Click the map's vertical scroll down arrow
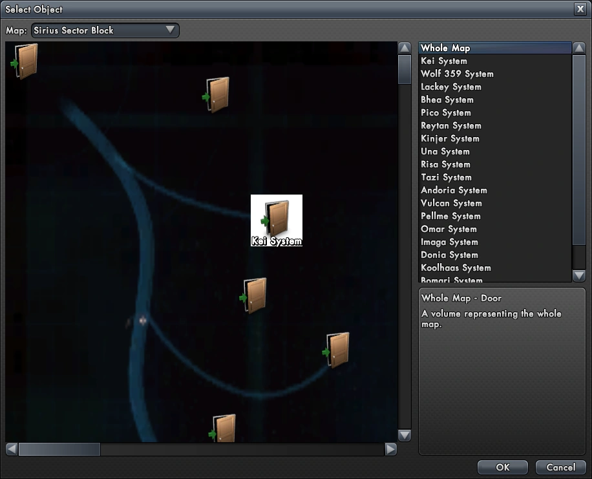 click(405, 435)
